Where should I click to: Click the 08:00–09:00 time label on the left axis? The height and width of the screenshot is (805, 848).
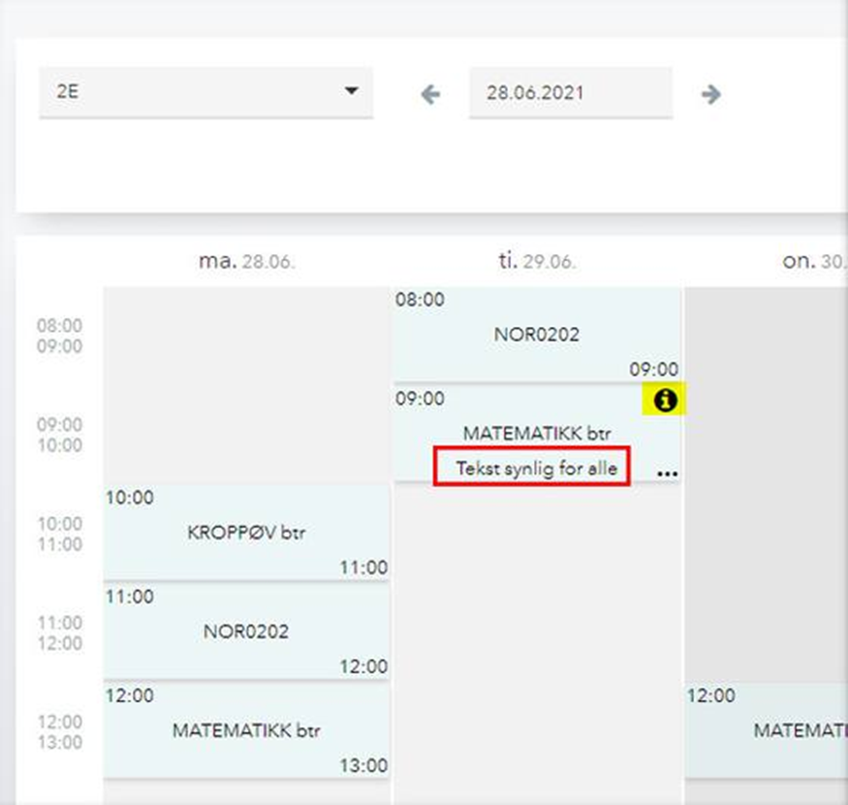[x=59, y=336]
